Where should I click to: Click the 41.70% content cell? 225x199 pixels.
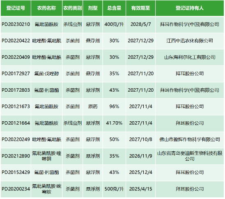114,123
